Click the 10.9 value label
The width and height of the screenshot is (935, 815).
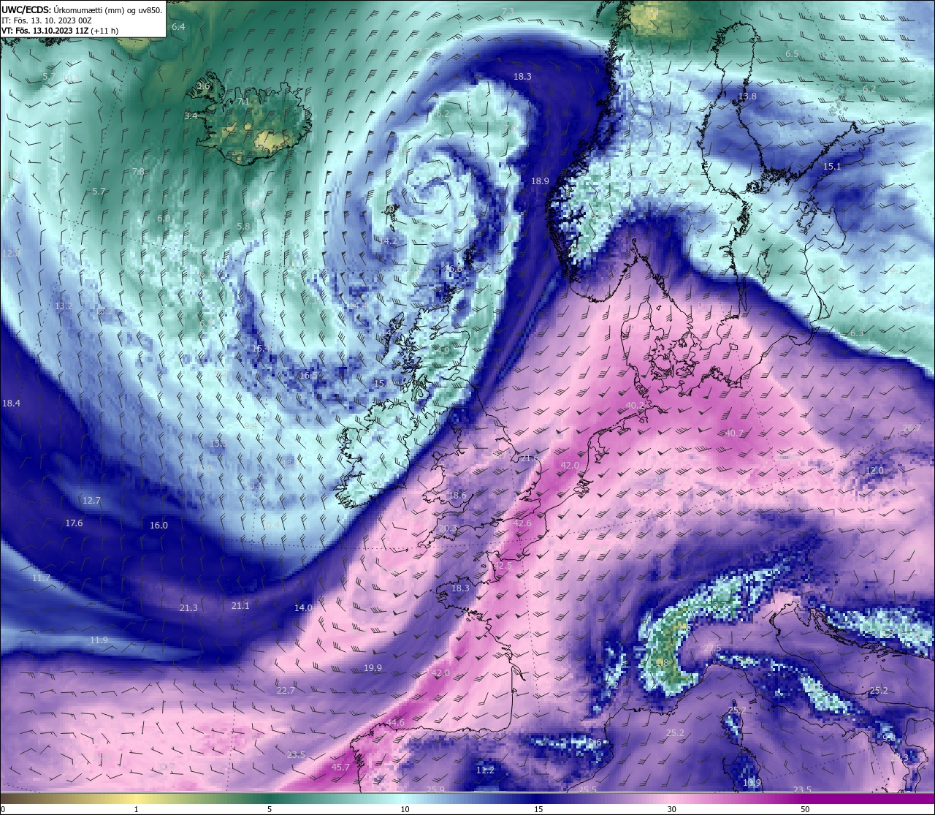click(752, 783)
